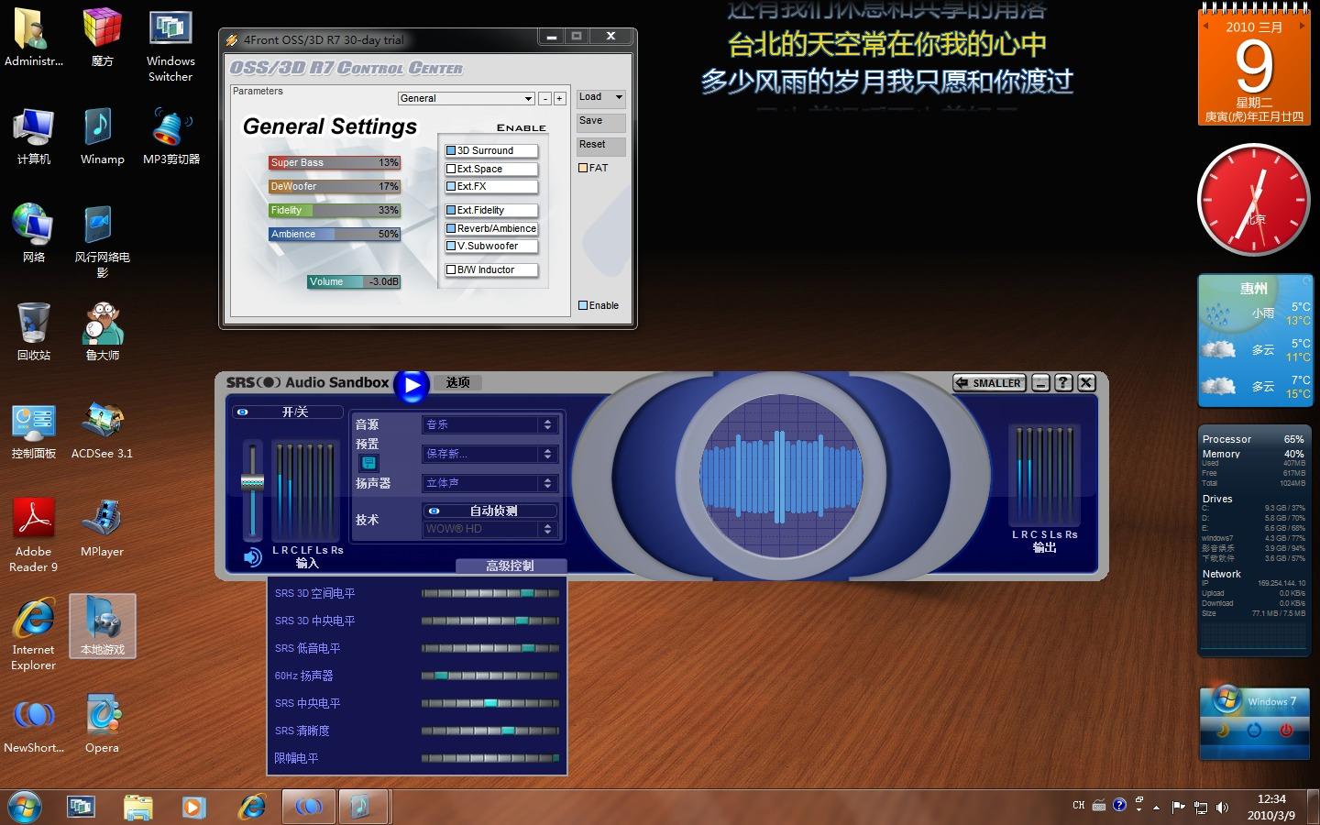Open the Adobe Reader 9 desktop icon
Viewport: 1320px width, 825px height.
(33, 535)
